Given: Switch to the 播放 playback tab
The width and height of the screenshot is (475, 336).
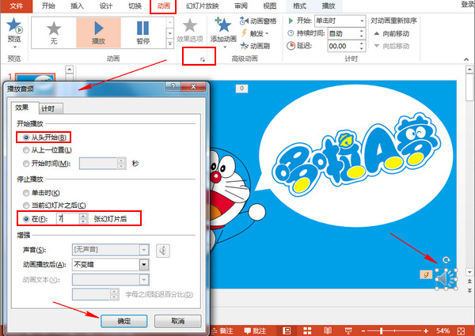Looking at the screenshot, I should tap(329, 6).
